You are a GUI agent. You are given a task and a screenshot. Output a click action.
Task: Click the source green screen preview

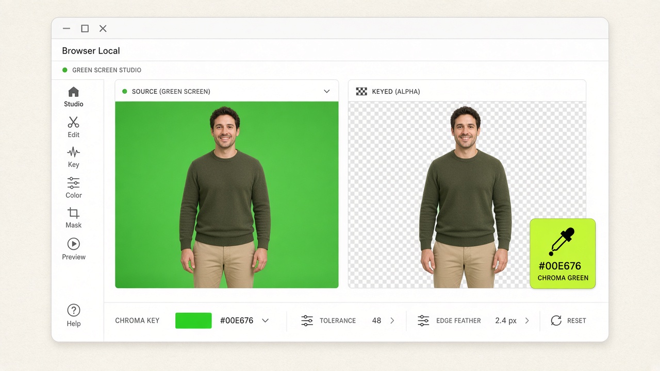227,195
